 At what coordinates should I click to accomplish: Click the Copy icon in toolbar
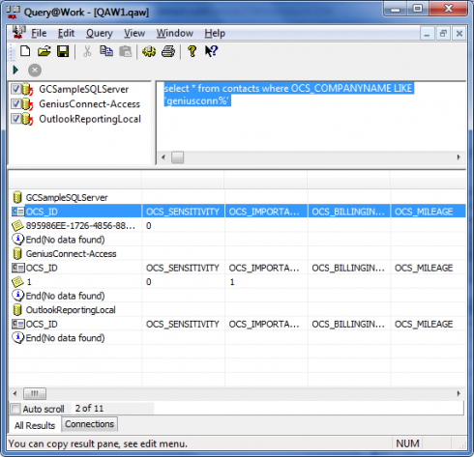106,51
